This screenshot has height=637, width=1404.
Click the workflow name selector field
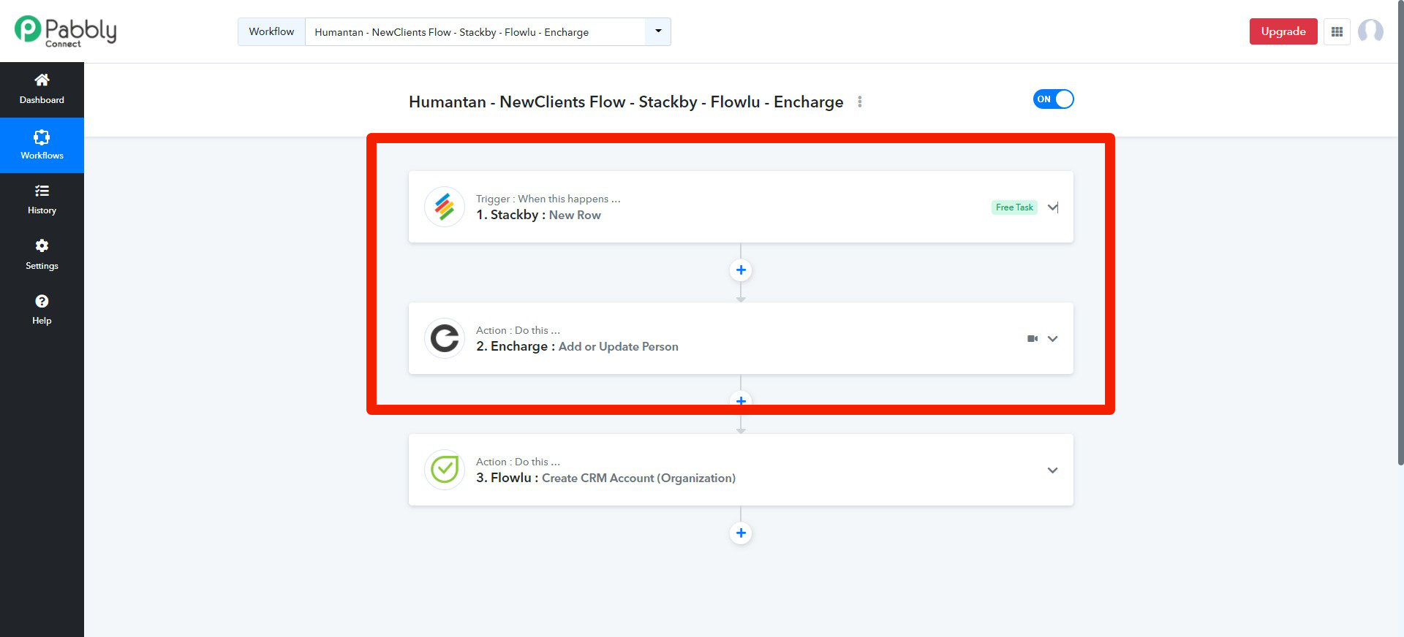pyautogui.click(x=475, y=32)
